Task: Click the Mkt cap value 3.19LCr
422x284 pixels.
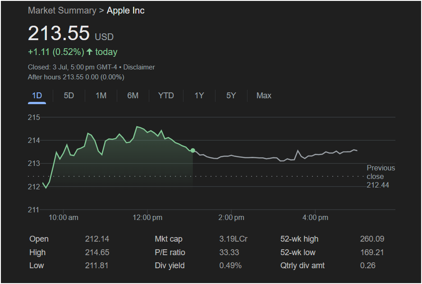Action: (x=234, y=239)
